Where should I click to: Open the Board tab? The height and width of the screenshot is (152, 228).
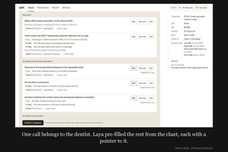tap(31, 8)
